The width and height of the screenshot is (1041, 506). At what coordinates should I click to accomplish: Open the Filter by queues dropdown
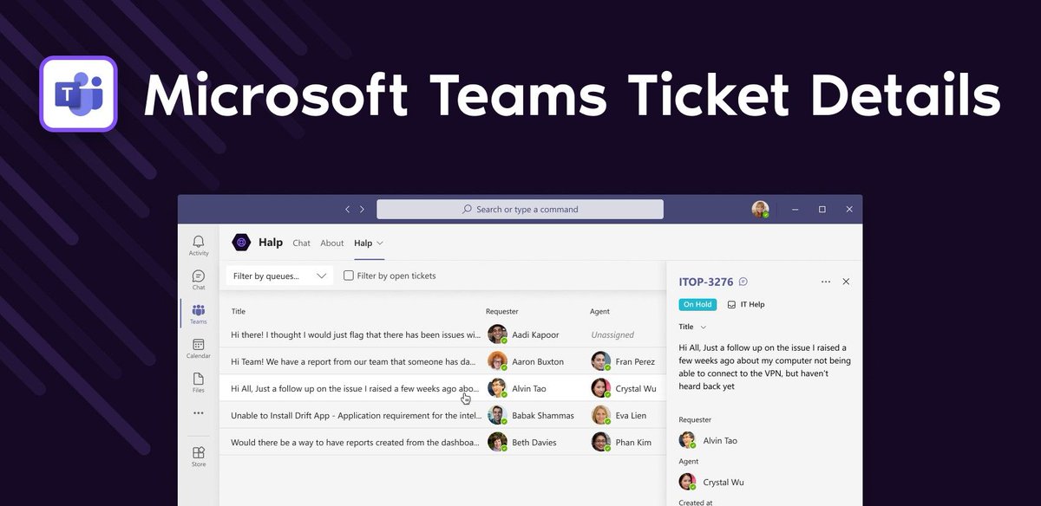(279, 276)
